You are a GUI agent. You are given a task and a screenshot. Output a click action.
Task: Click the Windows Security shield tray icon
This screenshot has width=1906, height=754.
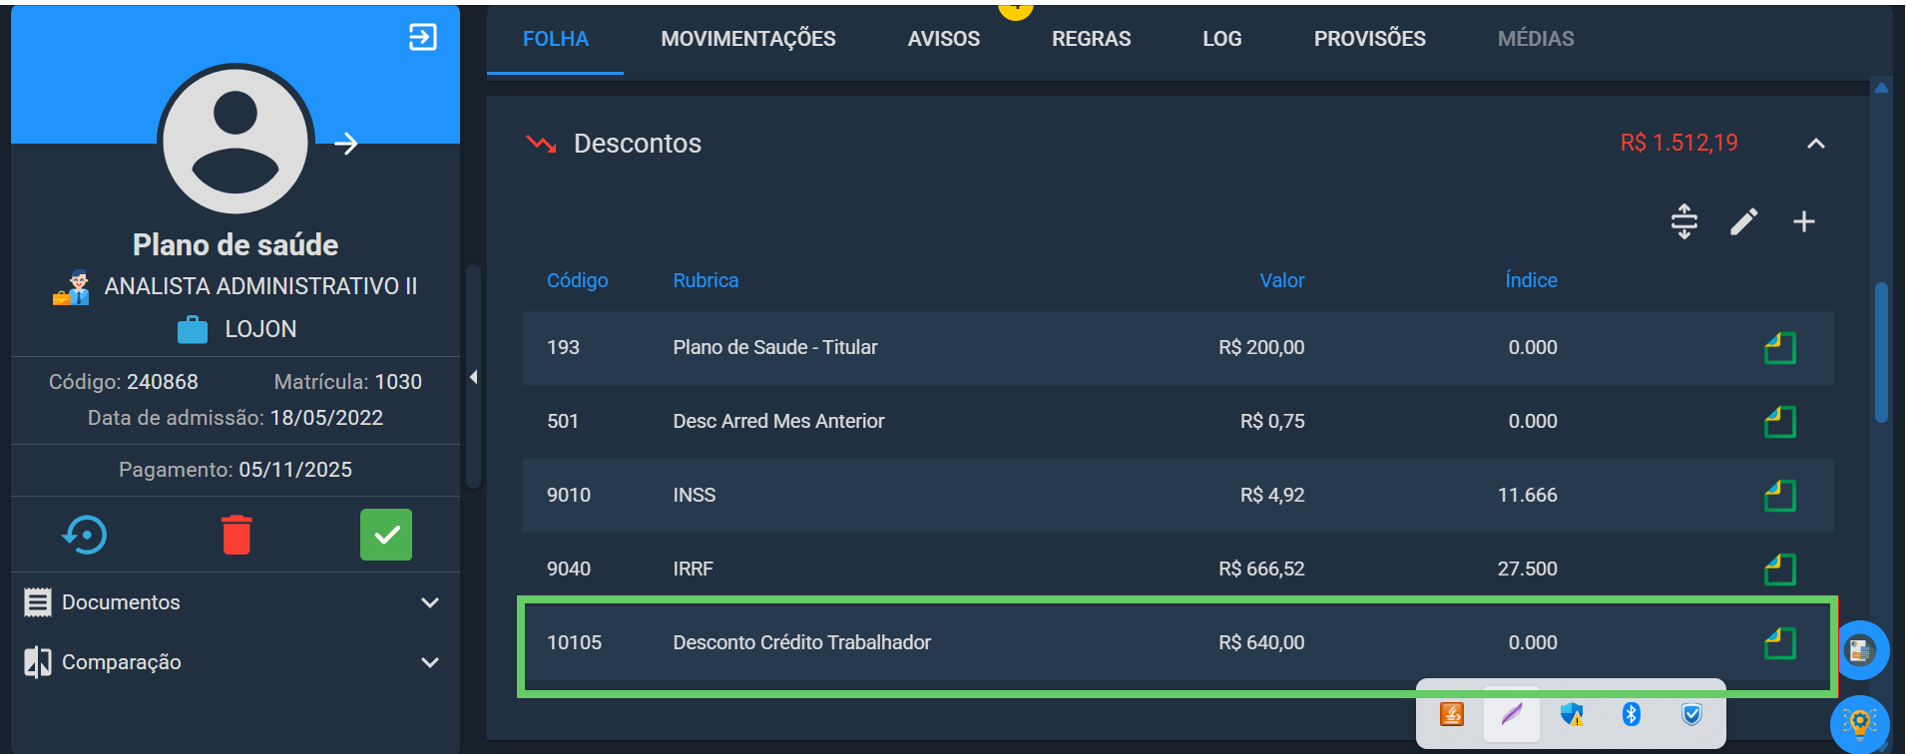pos(1572,714)
